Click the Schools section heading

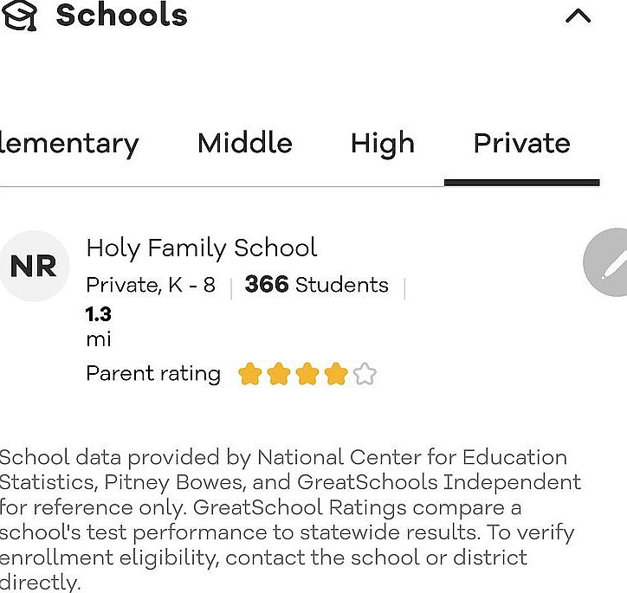coord(121,16)
